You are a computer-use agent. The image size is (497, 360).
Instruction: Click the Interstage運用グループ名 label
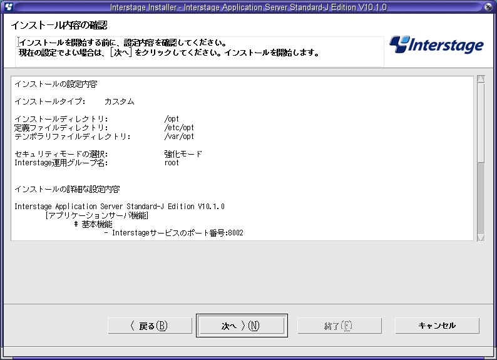tap(61, 163)
